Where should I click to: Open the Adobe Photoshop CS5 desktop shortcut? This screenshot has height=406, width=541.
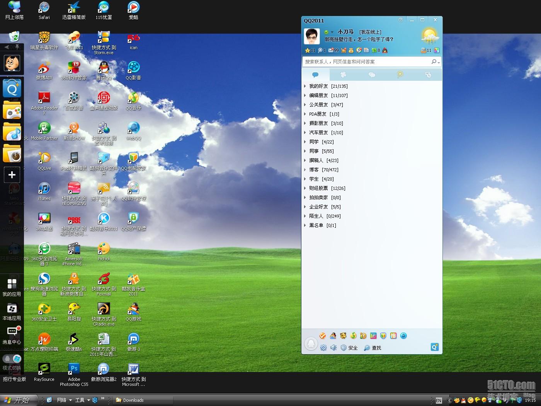click(x=74, y=375)
